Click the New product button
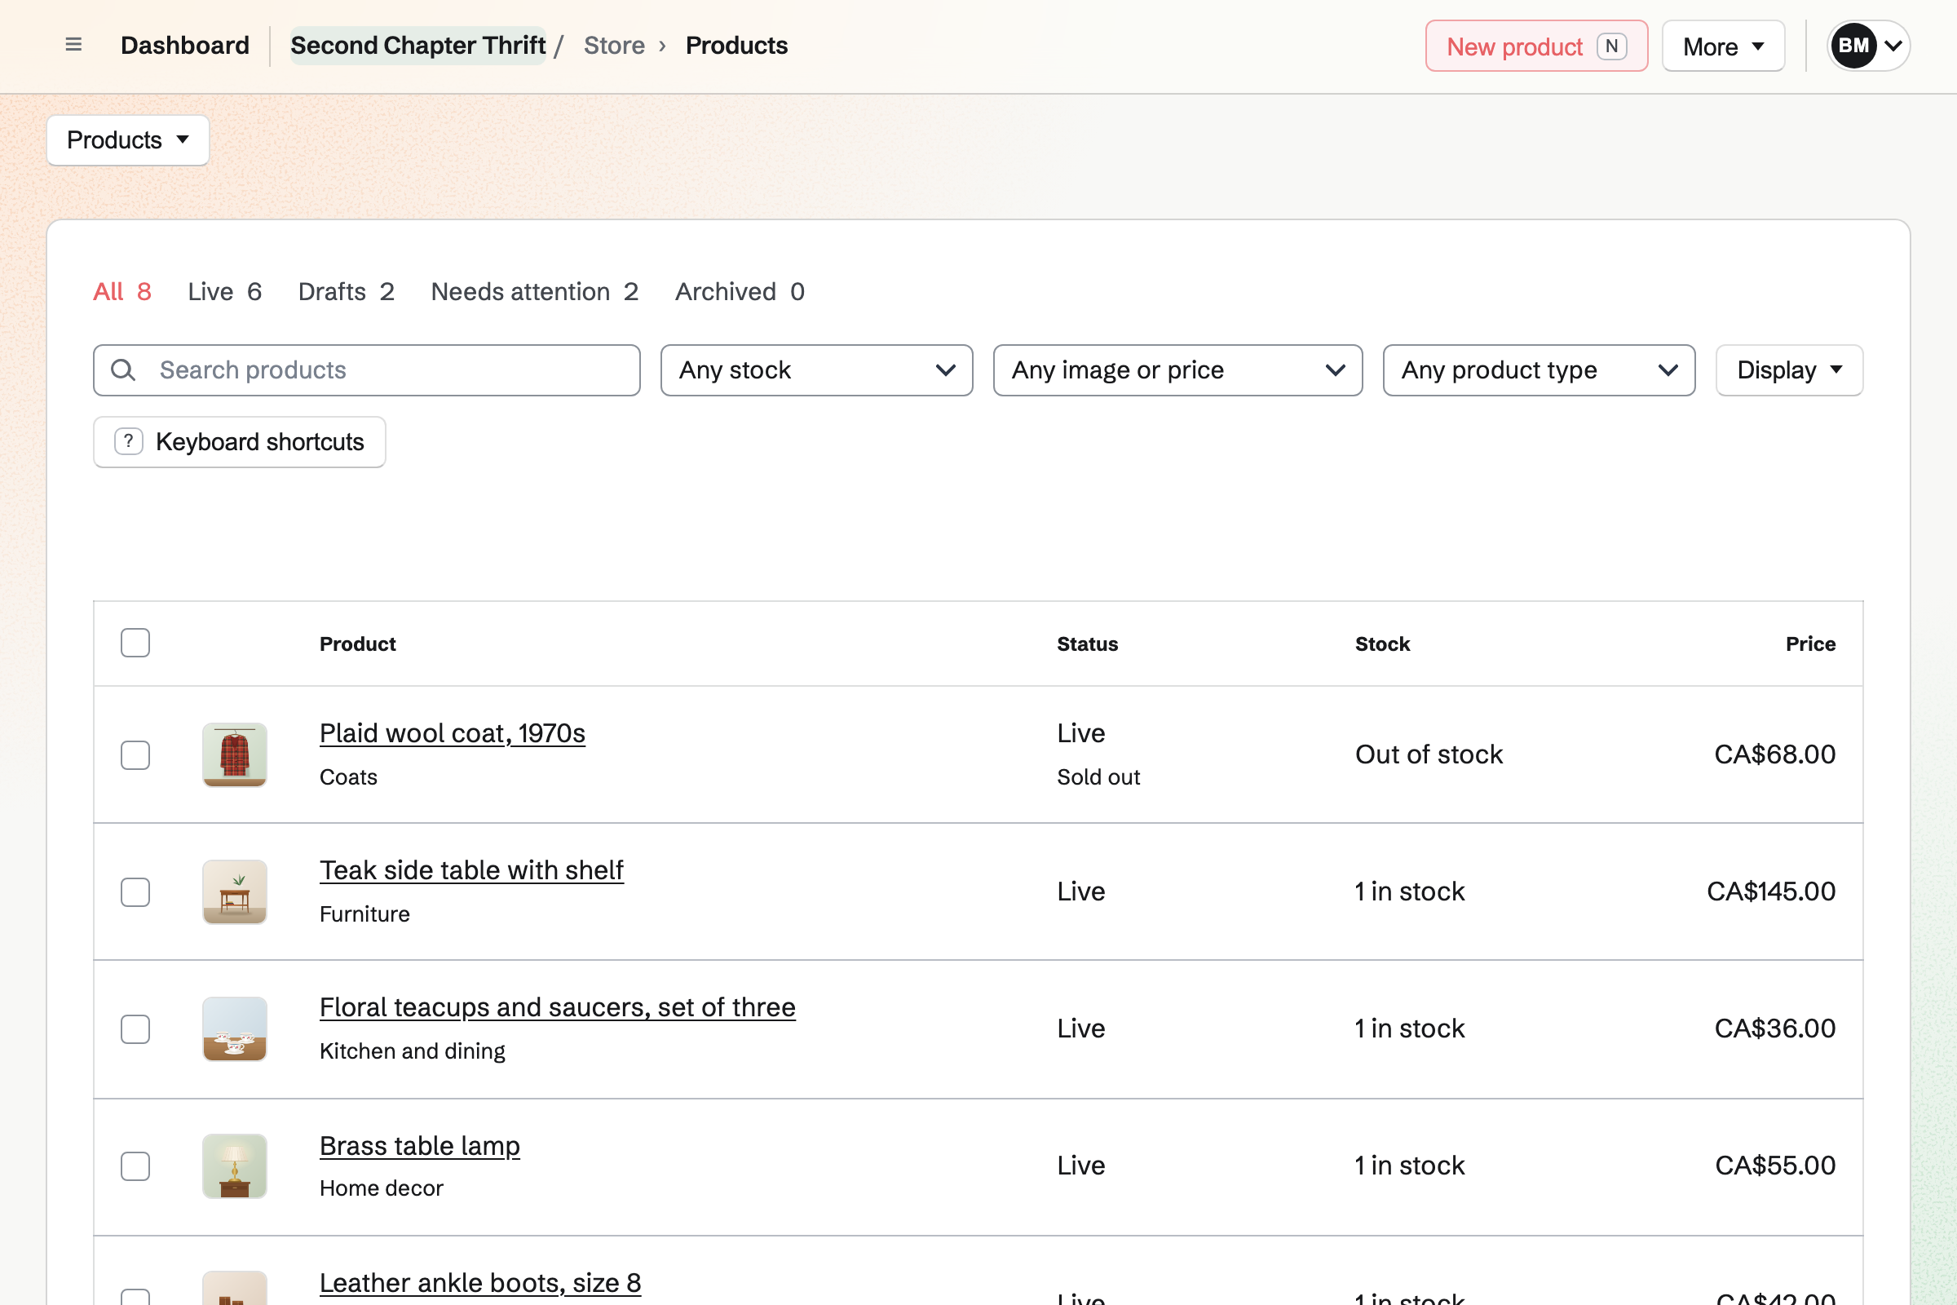 [1536, 46]
